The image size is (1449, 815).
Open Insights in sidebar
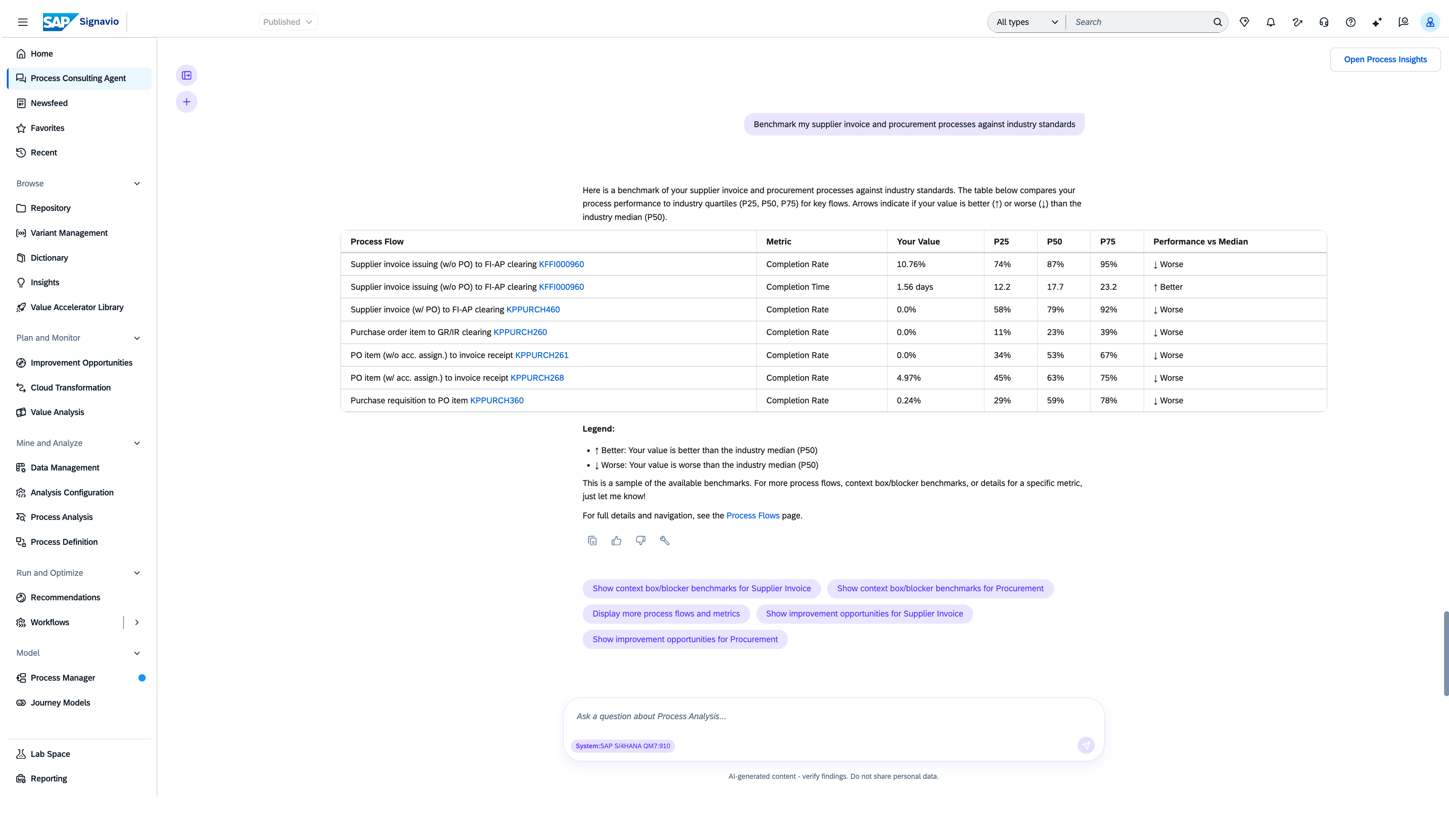(x=79, y=282)
